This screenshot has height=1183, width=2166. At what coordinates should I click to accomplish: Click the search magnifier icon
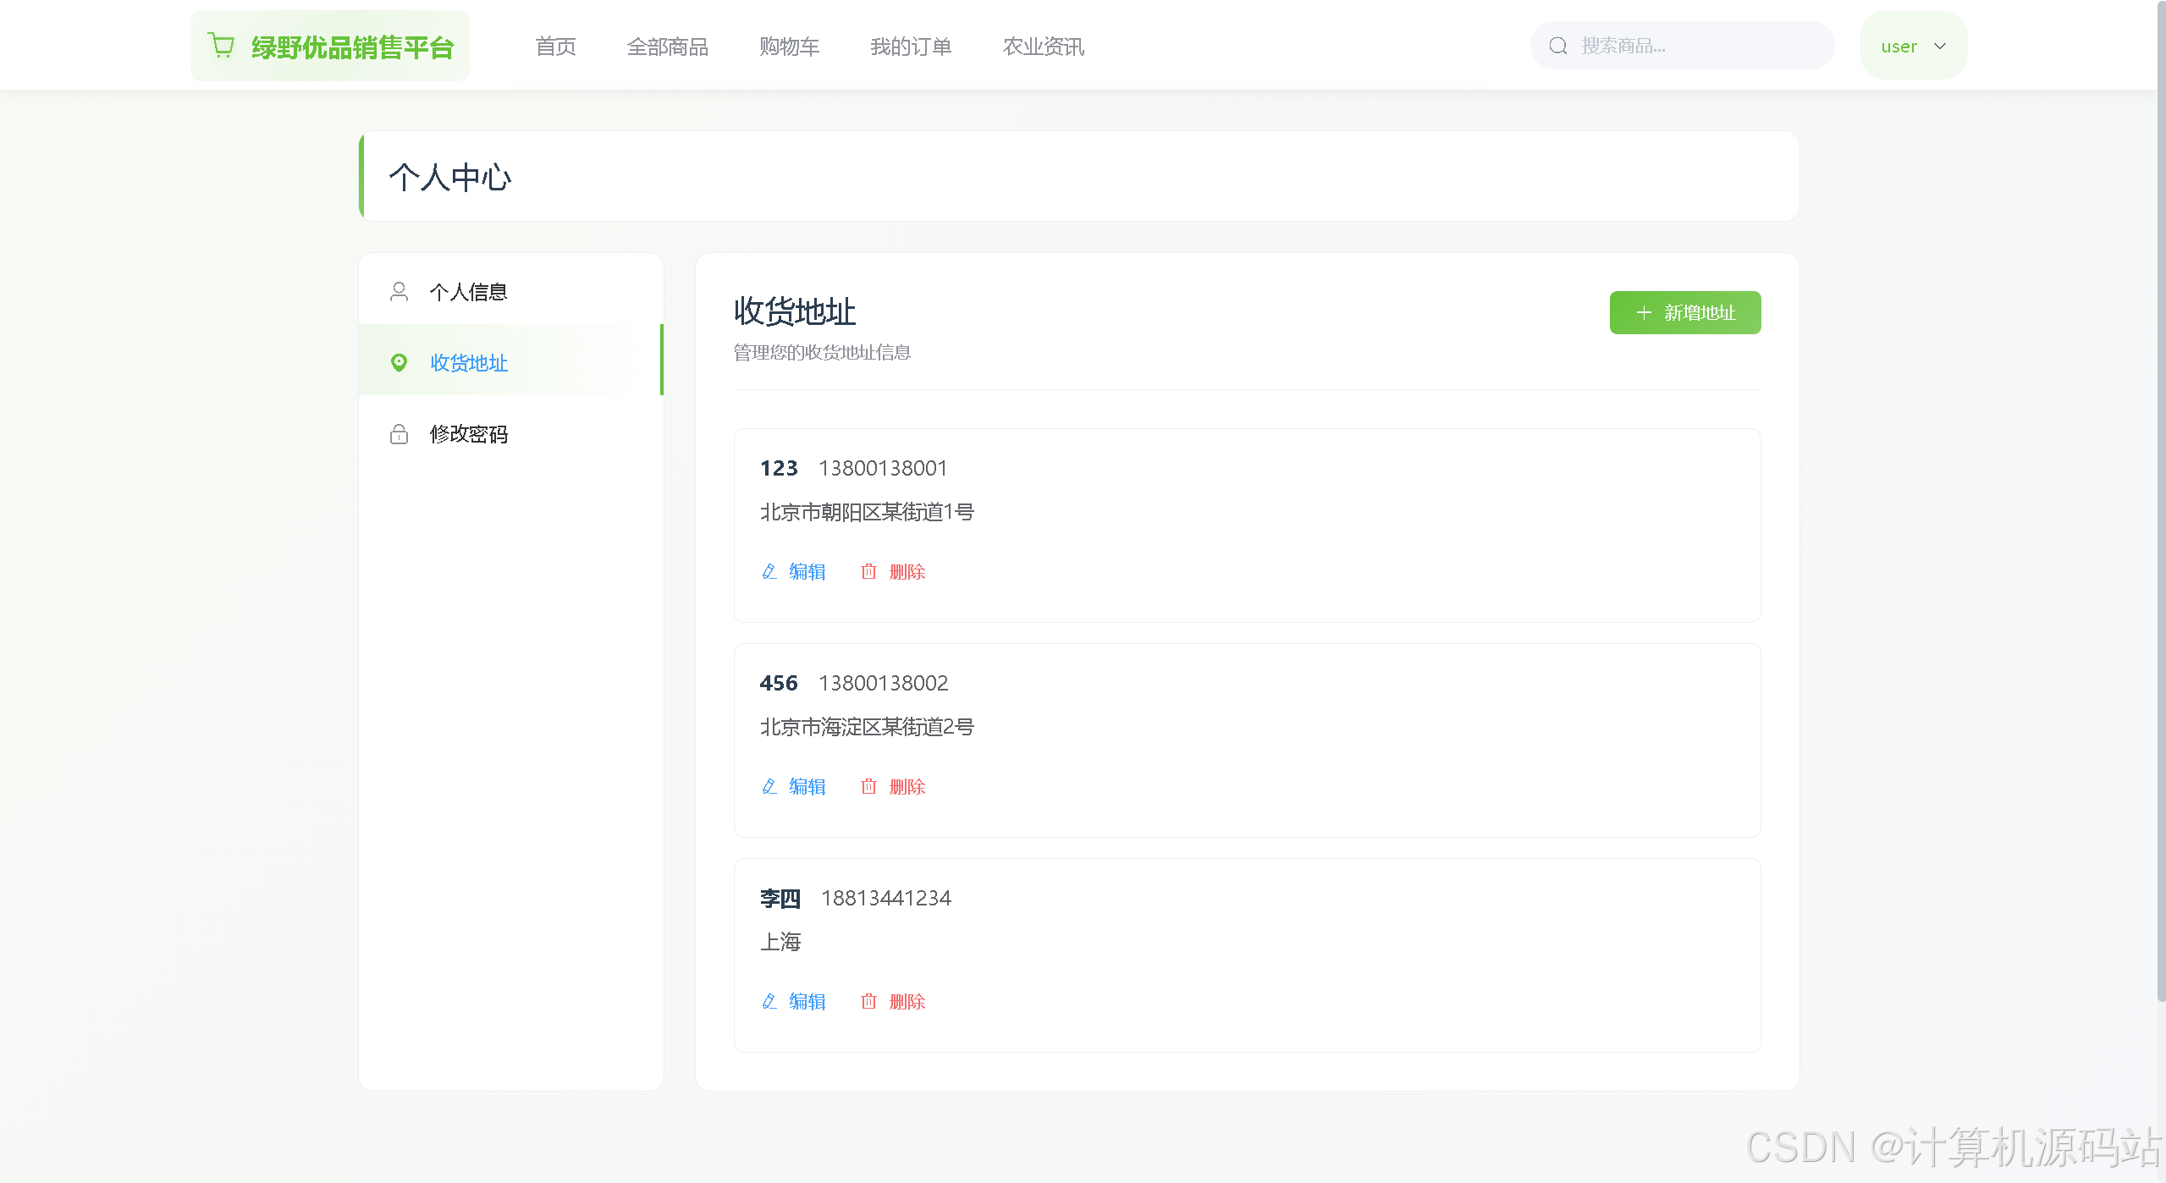1557,46
